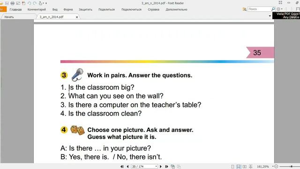Click the yellow number 3 exercise badge
The width and height of the screenshot is (300, 169).
pos(64,75)
